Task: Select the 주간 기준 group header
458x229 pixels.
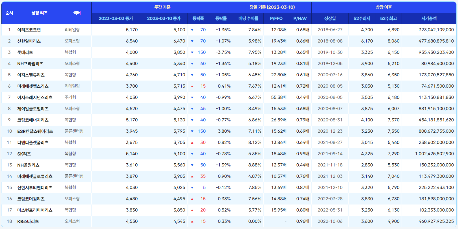Action: click(162, 7)
